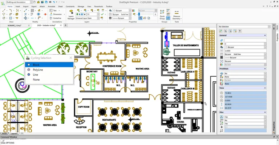Close the Cycling Selection popup
The image size is (279, 145).
tap(71, 58)
